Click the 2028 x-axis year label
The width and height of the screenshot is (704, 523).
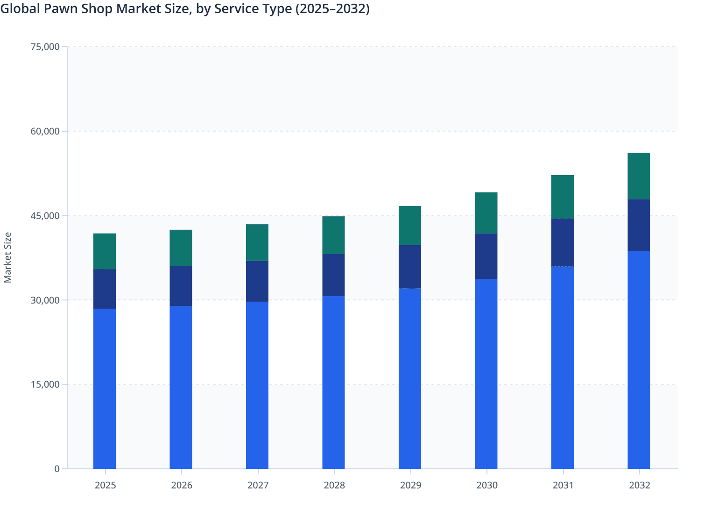tap(334, 486)
